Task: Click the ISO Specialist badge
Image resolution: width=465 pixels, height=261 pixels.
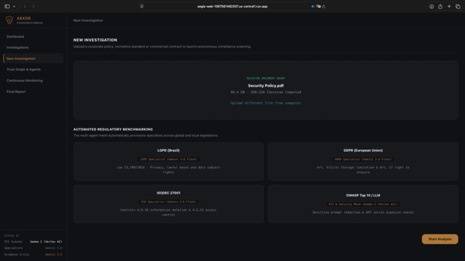Action: click(x=168, y=202)
